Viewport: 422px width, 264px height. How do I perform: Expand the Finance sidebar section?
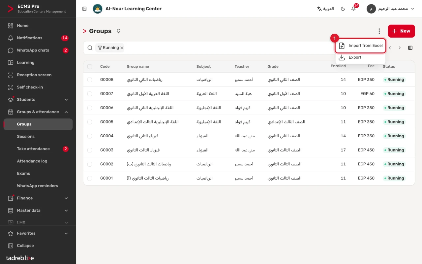[38, 198]
